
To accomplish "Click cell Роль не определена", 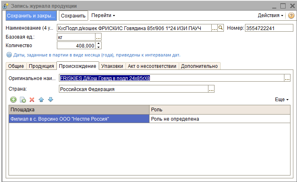I will pyautogui.click(x=220, y=119).
